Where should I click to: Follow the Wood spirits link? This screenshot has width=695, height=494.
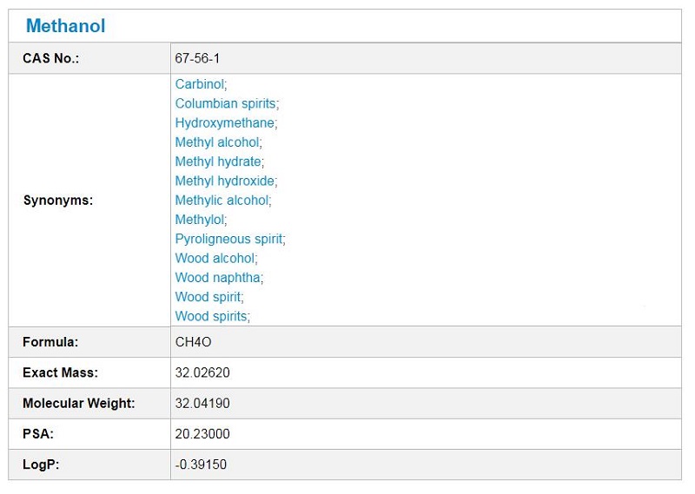click(x=211, y=316)
